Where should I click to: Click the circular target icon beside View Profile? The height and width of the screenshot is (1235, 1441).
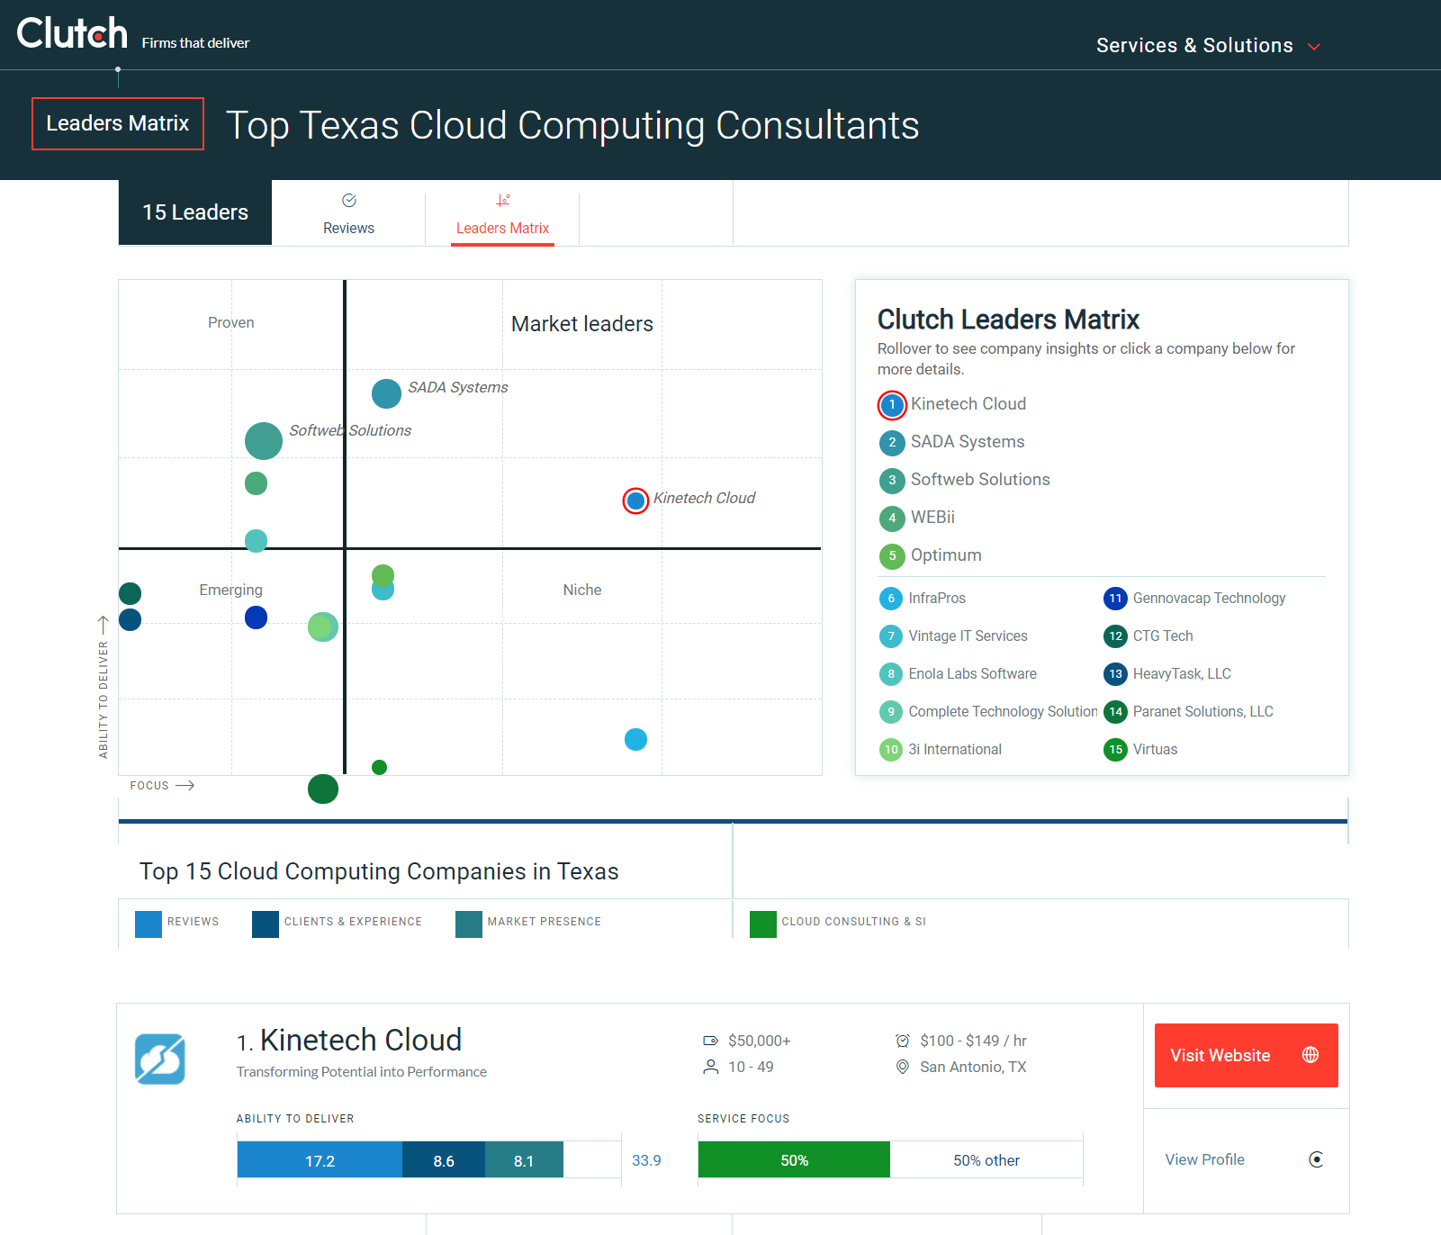click(1317, 1159)
